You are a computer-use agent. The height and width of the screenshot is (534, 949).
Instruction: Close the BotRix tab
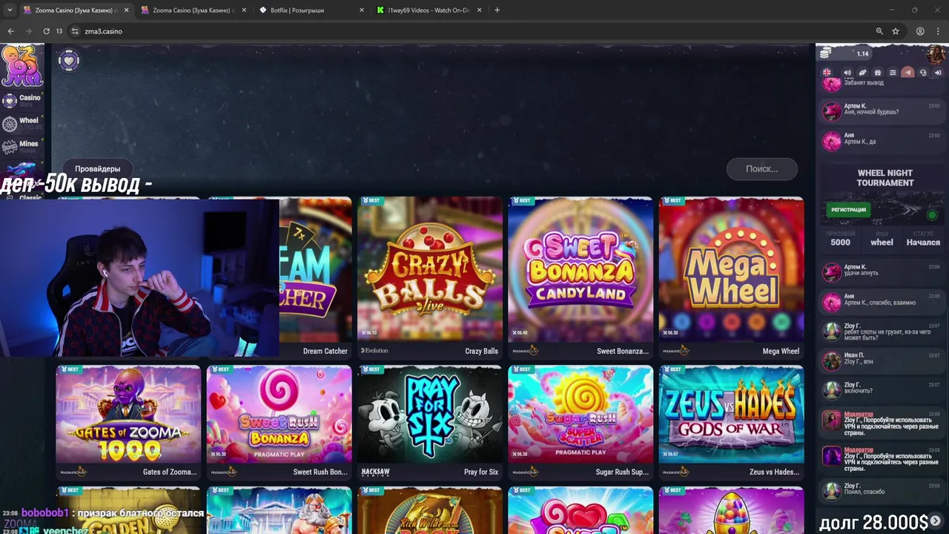[362, 10]
